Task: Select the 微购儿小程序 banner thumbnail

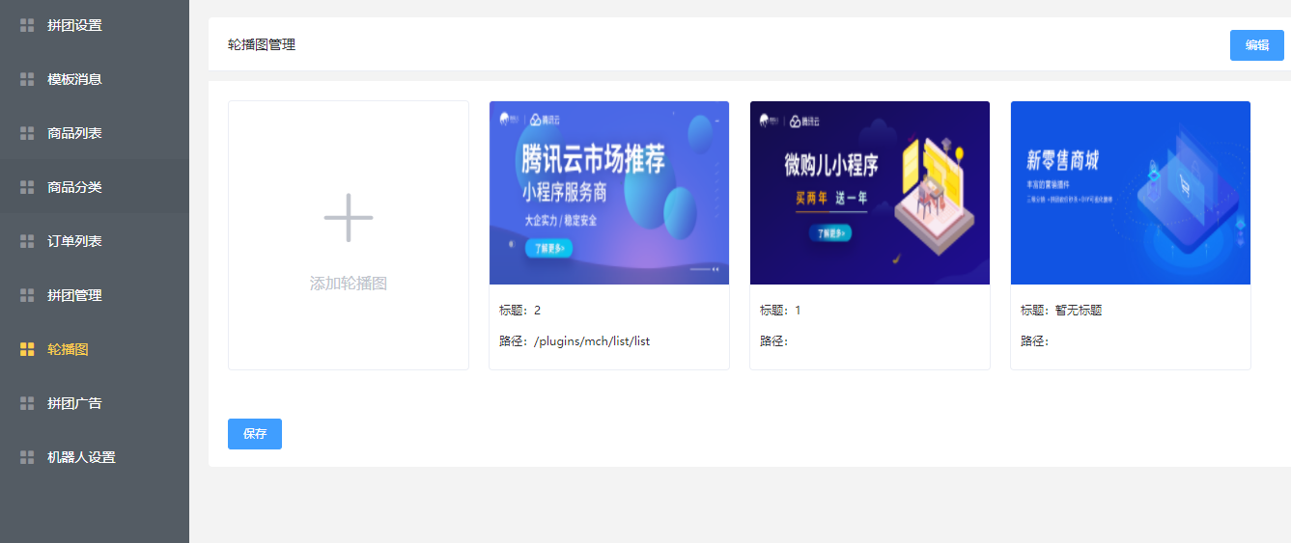Action: click(x=870, y=193)
